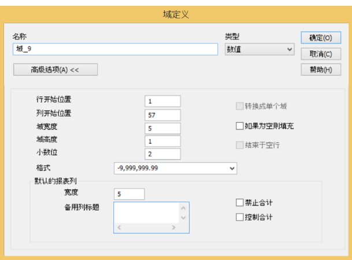The height and width of the screenshot is (260, 352).
Task: Open help with 帮助(H) button
Action: pyautogui.click(x=320, y=70)
